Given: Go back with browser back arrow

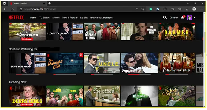Looking at the screenshot, I should [x=5, y=9].
